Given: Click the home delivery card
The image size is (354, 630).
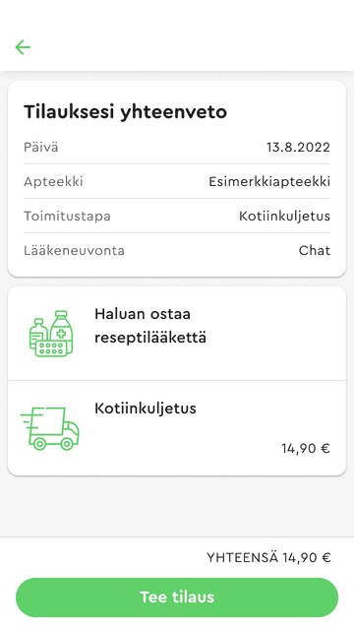Looking at the screenshot, I should 177,428.
